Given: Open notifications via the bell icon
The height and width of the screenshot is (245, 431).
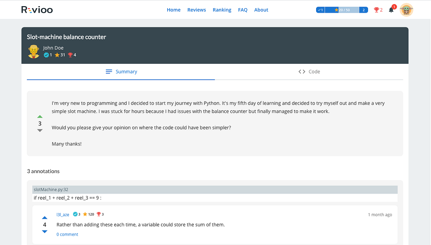Looking at the screenshot, I should tap(391, 10).
